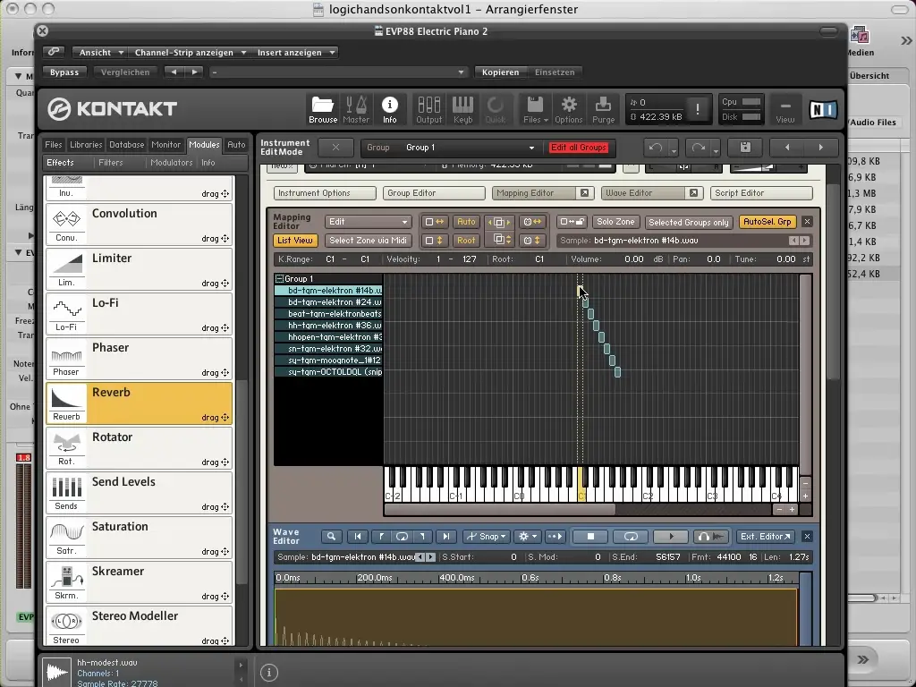This screenshot has width=916, height=687.
Task: Switch to the Libraries tab
Action: 86,144
